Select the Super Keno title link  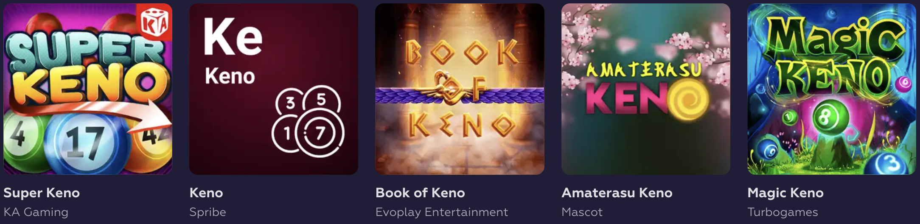[x=42, y=193]
